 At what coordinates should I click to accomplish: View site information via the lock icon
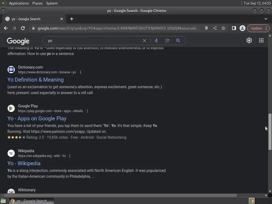(33, 28)
